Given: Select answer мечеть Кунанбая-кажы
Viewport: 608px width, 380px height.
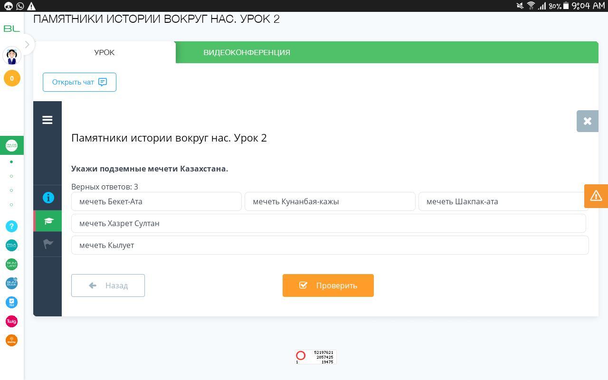Looking at the screenshot, I should point(330,201).
